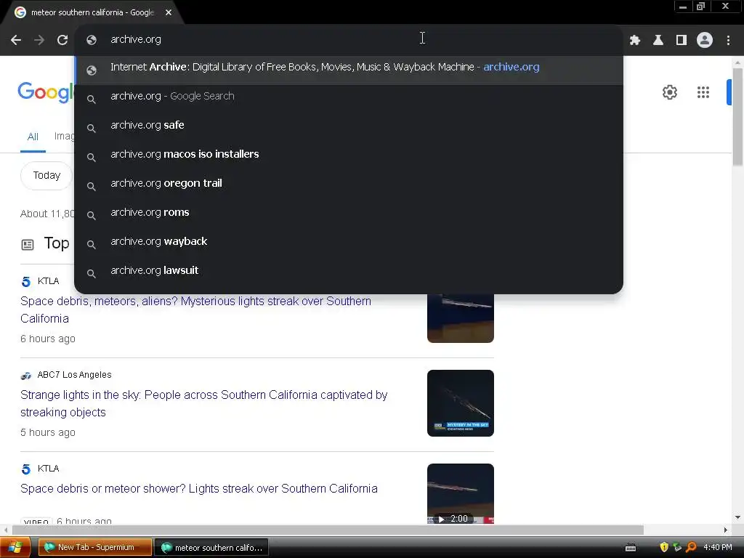The image size is (744, 558).
Task: Select the Internet Archive archive.org suggestion
Action: click(x=349, y=70)
